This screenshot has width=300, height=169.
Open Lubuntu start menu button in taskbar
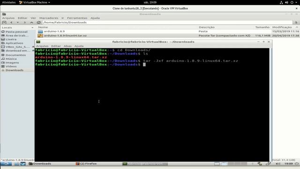[x=6, y=164]
